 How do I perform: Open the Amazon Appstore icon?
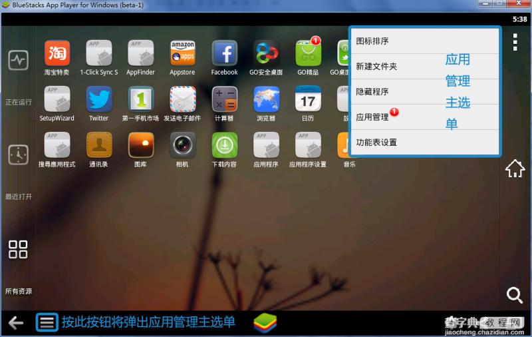coord(182,53)
